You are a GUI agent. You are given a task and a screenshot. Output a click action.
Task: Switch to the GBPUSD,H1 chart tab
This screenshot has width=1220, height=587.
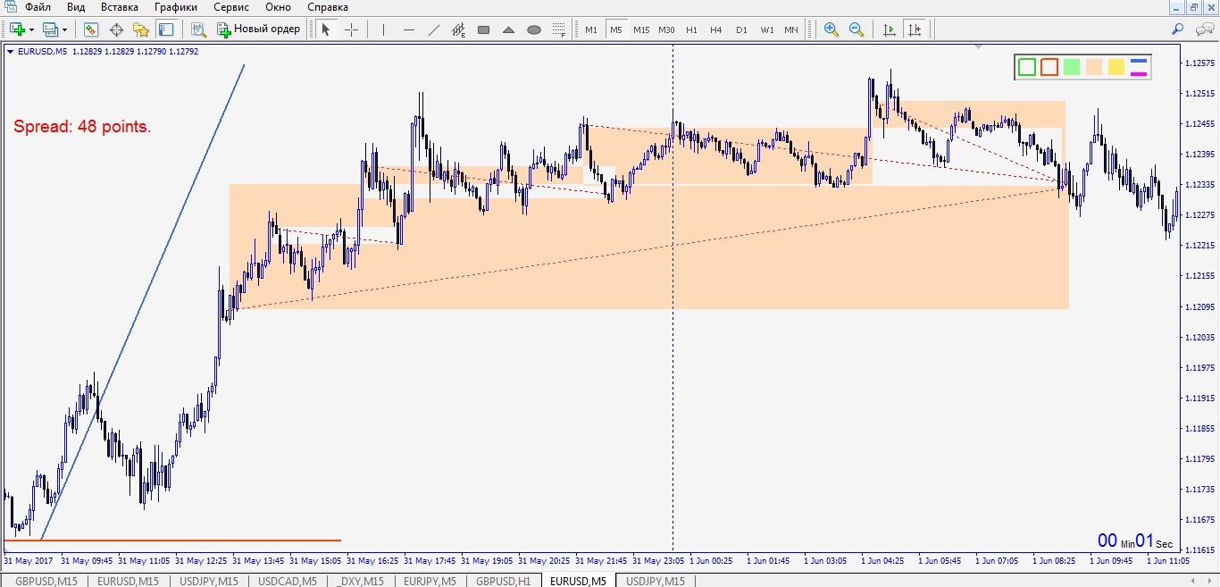(503, 581)
